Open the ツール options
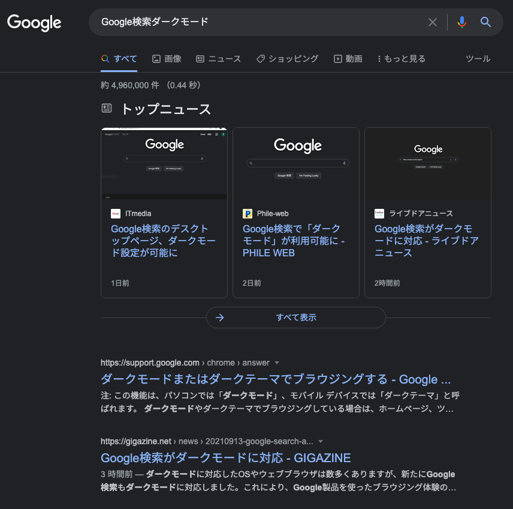This screenshot has width=513, height=509. point(478,59)
